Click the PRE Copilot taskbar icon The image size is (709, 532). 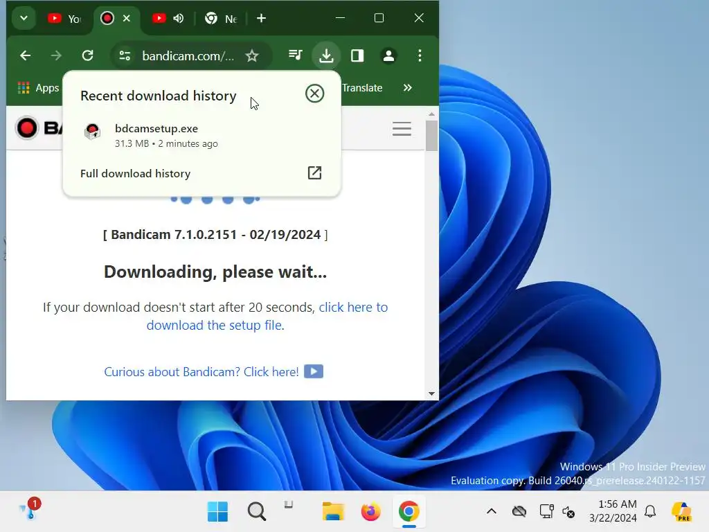click(x=681, y=512)
